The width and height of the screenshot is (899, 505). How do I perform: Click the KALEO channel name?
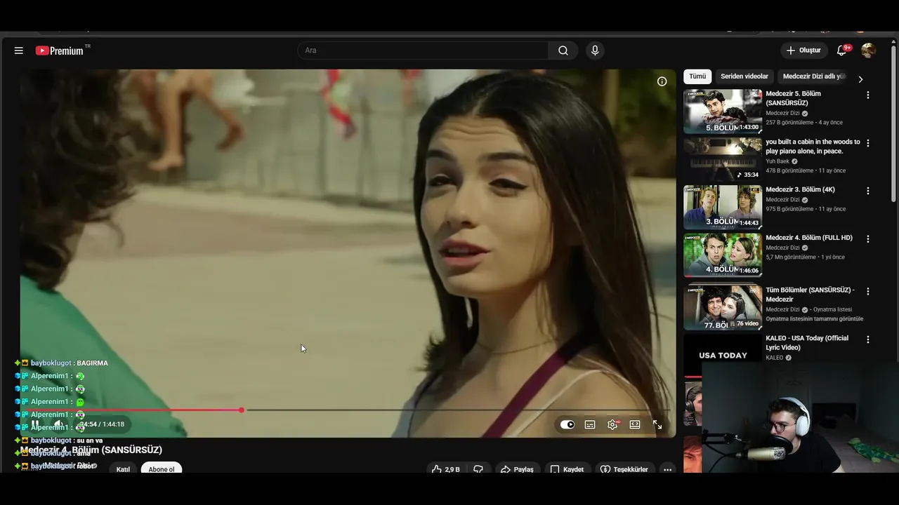(774, 358)
